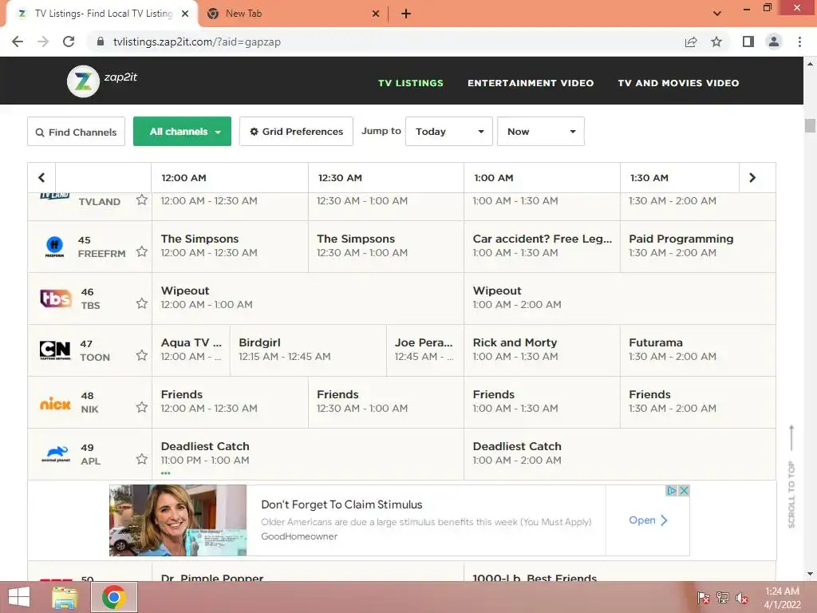Viewport: 817px width, 613px height.
Task: Open AdChoices info icon
Action: (672, 491)
